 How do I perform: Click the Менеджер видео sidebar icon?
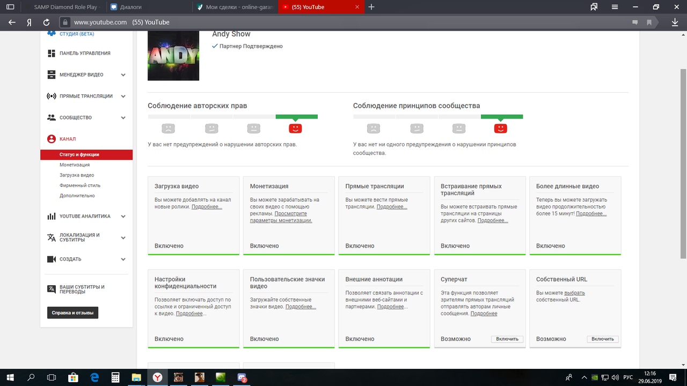click(52, 75)
